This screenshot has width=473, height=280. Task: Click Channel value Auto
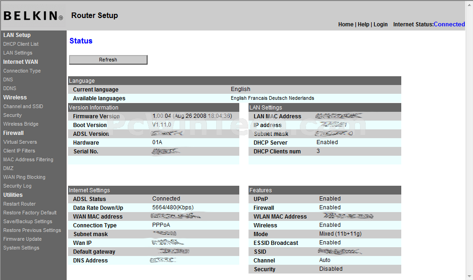point(325,260)
